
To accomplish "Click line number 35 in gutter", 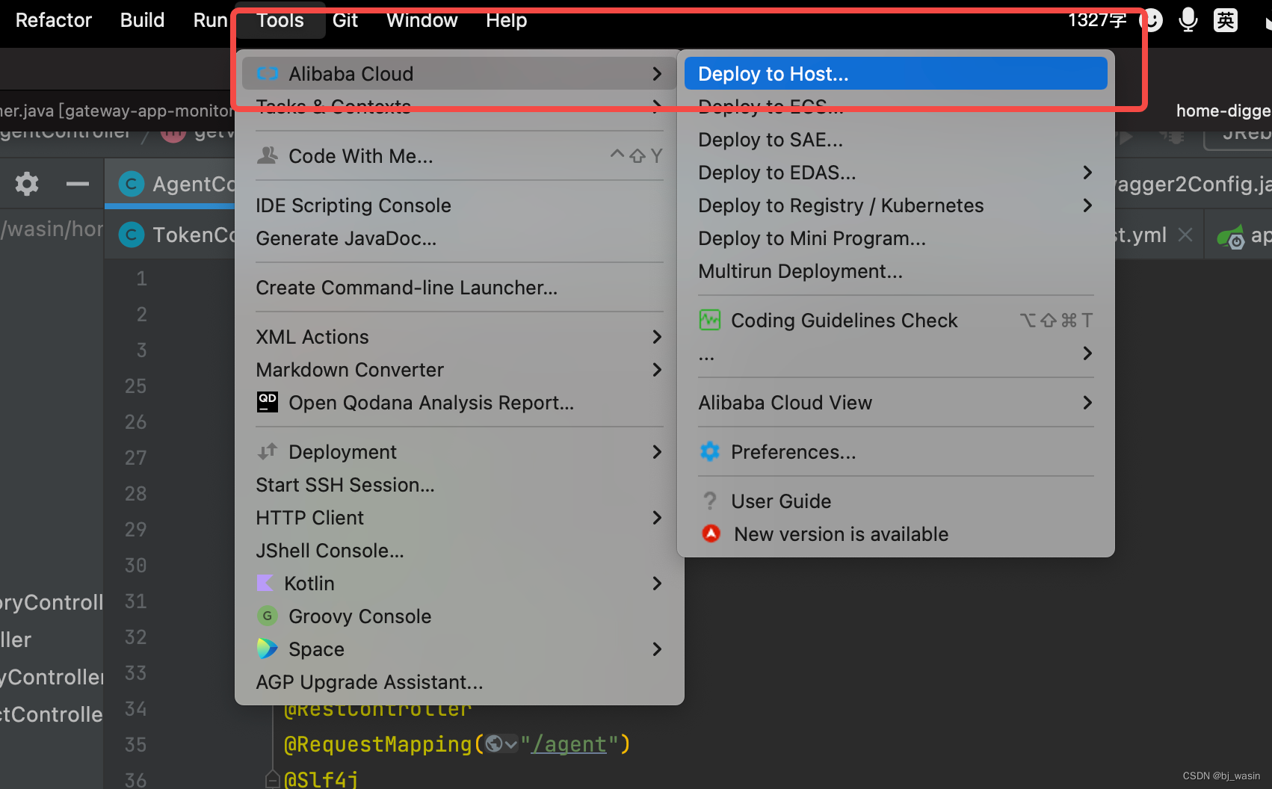I will click(x=135, y=744).
